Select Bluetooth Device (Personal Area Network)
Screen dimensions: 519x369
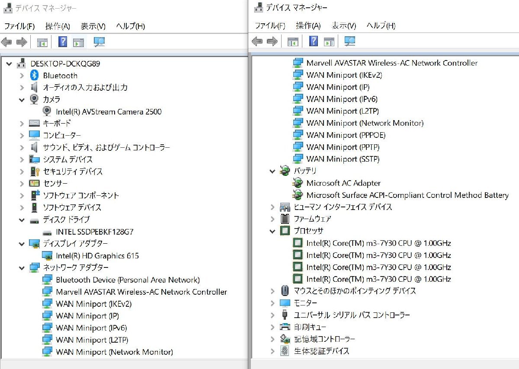point(128,280)
